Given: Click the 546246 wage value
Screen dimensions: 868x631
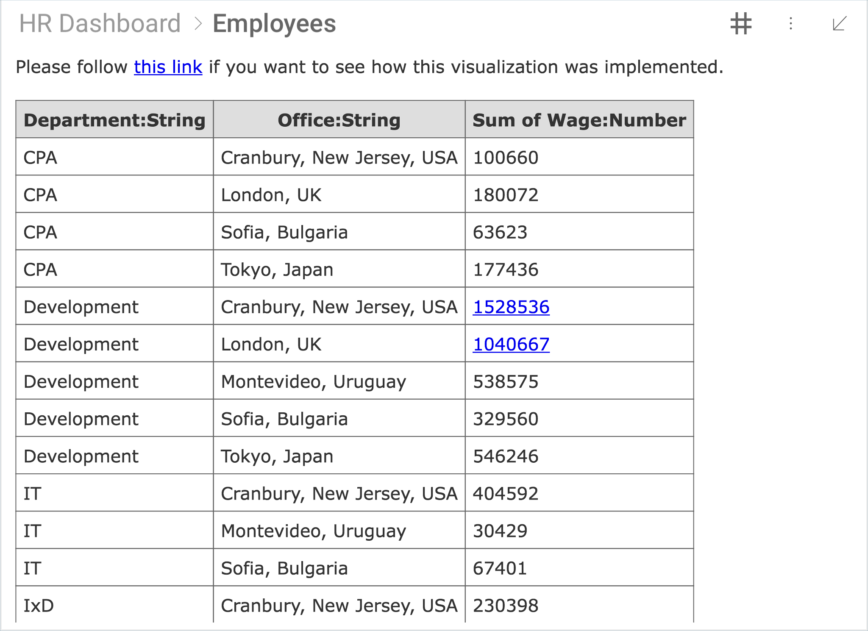Looking at the screenshot, I should click(x=506, y=456).
